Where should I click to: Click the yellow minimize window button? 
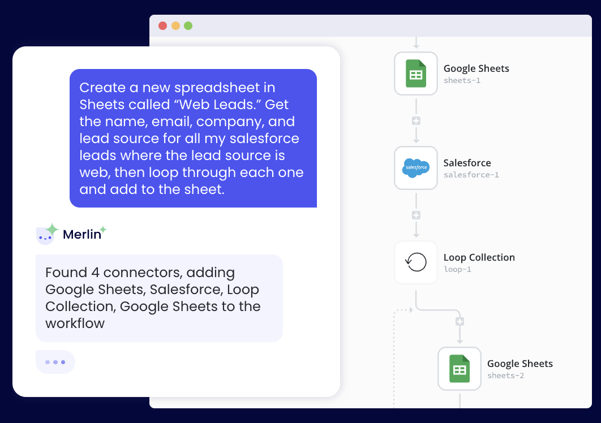pos(175,25)
